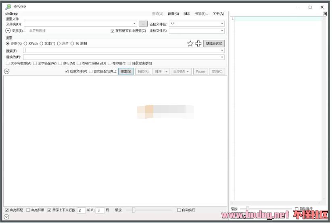Enable 多行(M) checkbox
The width and height of the screenshot is (332, 223).
point(61,63)
